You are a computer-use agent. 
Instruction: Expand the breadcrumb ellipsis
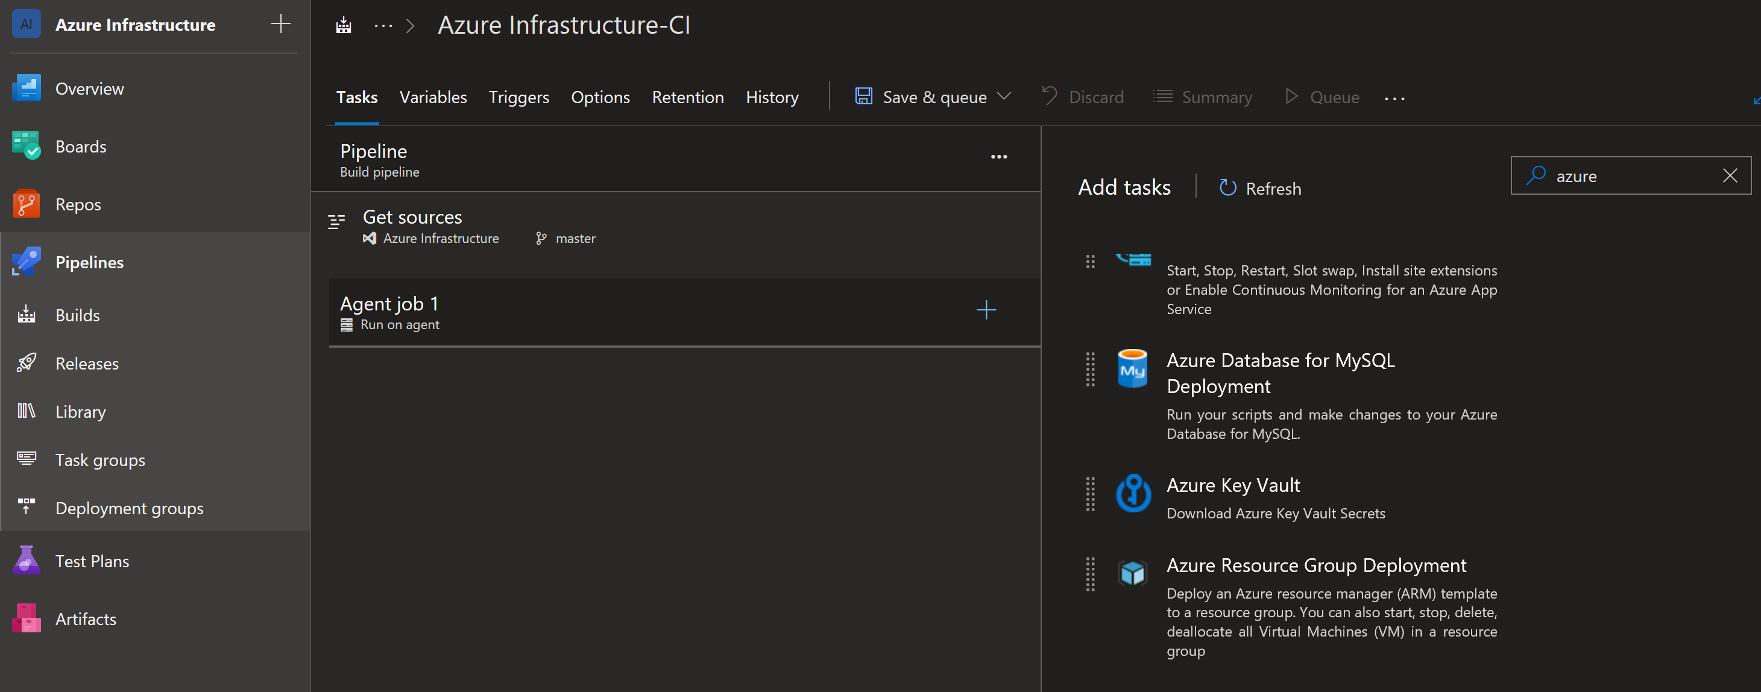383,26
